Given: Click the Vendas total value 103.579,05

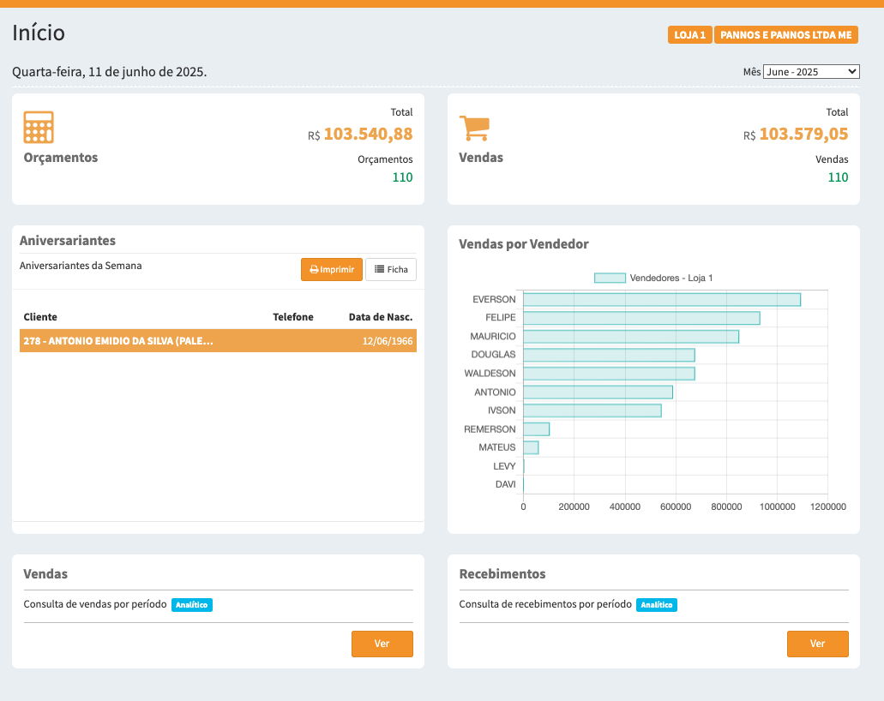Looking at the screenshot, I should (803, 135).
